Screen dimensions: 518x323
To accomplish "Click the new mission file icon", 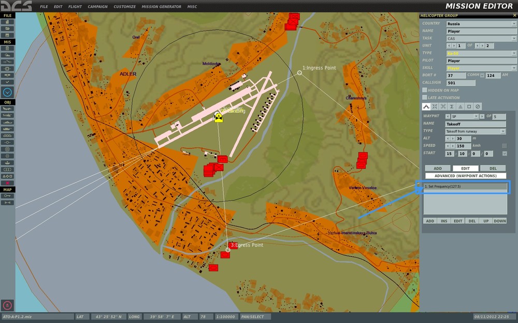I will tap(7, 22).
